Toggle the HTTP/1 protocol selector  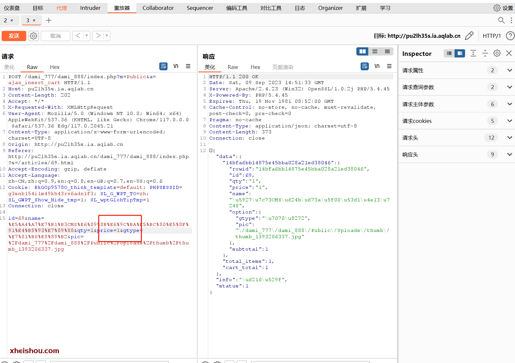coord(492,36)
